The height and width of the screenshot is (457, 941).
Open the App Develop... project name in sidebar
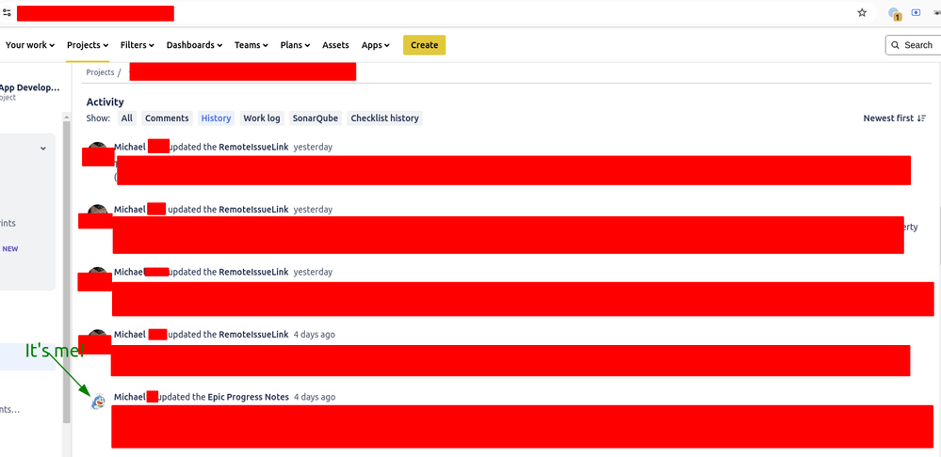click(x=29, y=87)
